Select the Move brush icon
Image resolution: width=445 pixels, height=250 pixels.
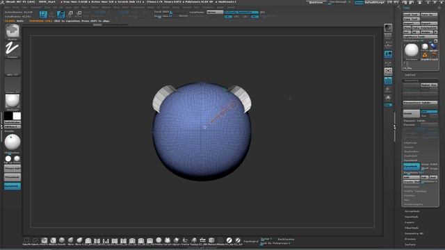(x=71, y=240)
